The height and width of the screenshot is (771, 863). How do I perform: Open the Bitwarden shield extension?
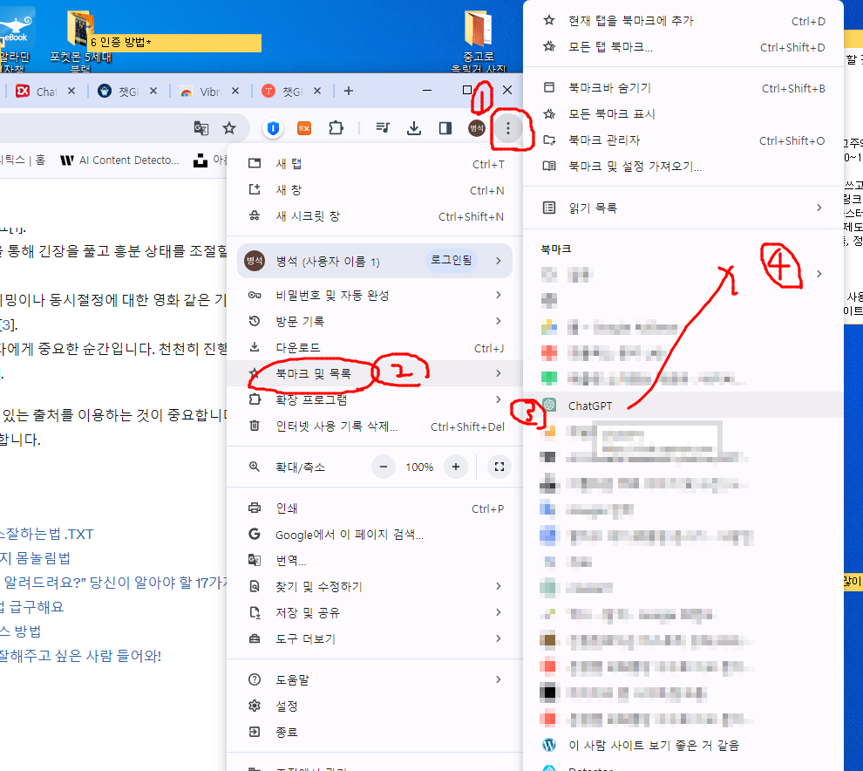tap(273, 129)
